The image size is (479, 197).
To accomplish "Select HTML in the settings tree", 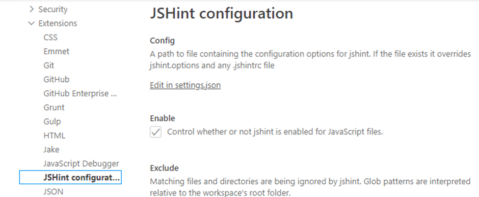I will point(55,136).
